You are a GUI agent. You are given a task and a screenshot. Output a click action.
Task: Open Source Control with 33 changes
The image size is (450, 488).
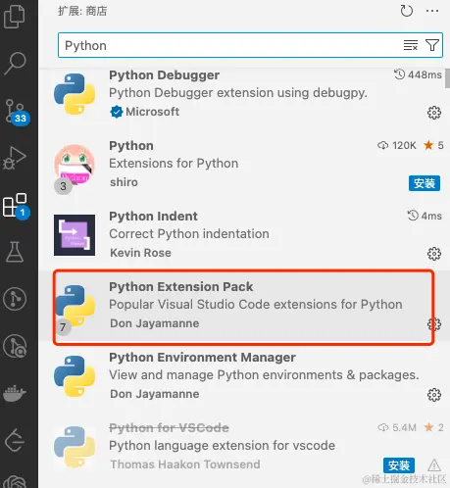(x=17, y=112)
